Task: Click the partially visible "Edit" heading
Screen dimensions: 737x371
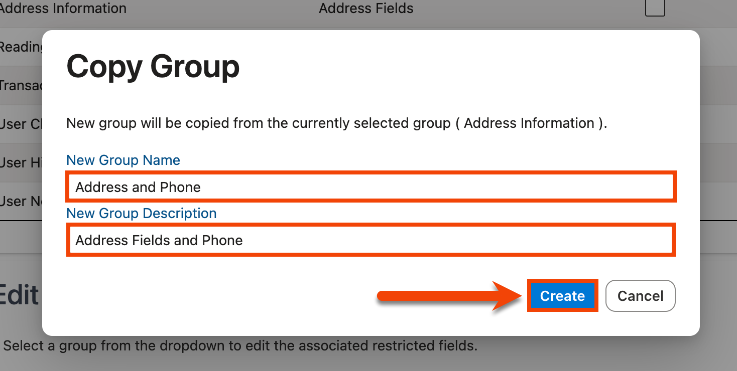Action: coord(19,295)
